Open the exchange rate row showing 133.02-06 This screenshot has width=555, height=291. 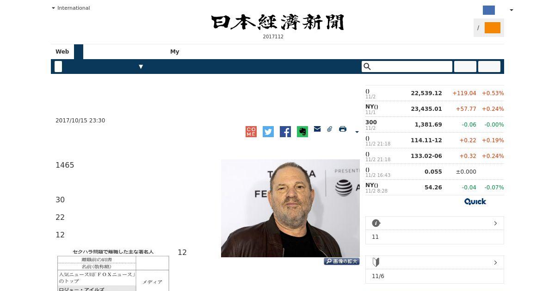click(x=435, y=156)
